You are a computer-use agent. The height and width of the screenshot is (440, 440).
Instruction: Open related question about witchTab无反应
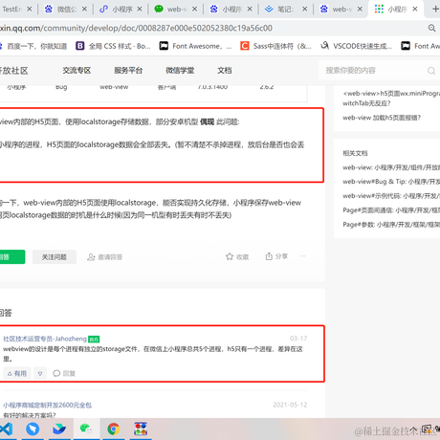pos(391,99)
